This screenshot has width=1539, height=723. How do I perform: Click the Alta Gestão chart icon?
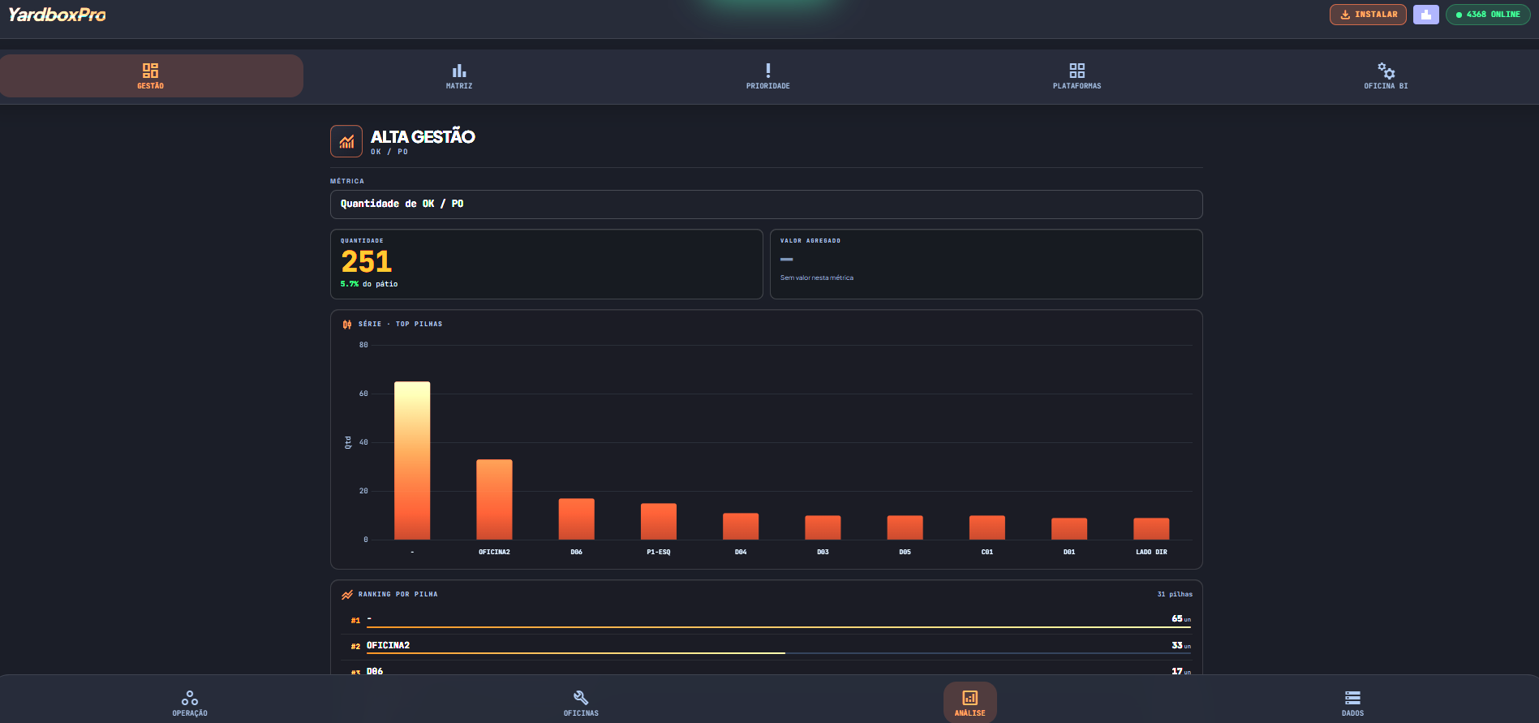[x=346, y=141]
